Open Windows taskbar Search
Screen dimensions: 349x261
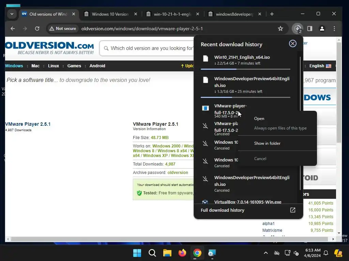pos(152,253)
